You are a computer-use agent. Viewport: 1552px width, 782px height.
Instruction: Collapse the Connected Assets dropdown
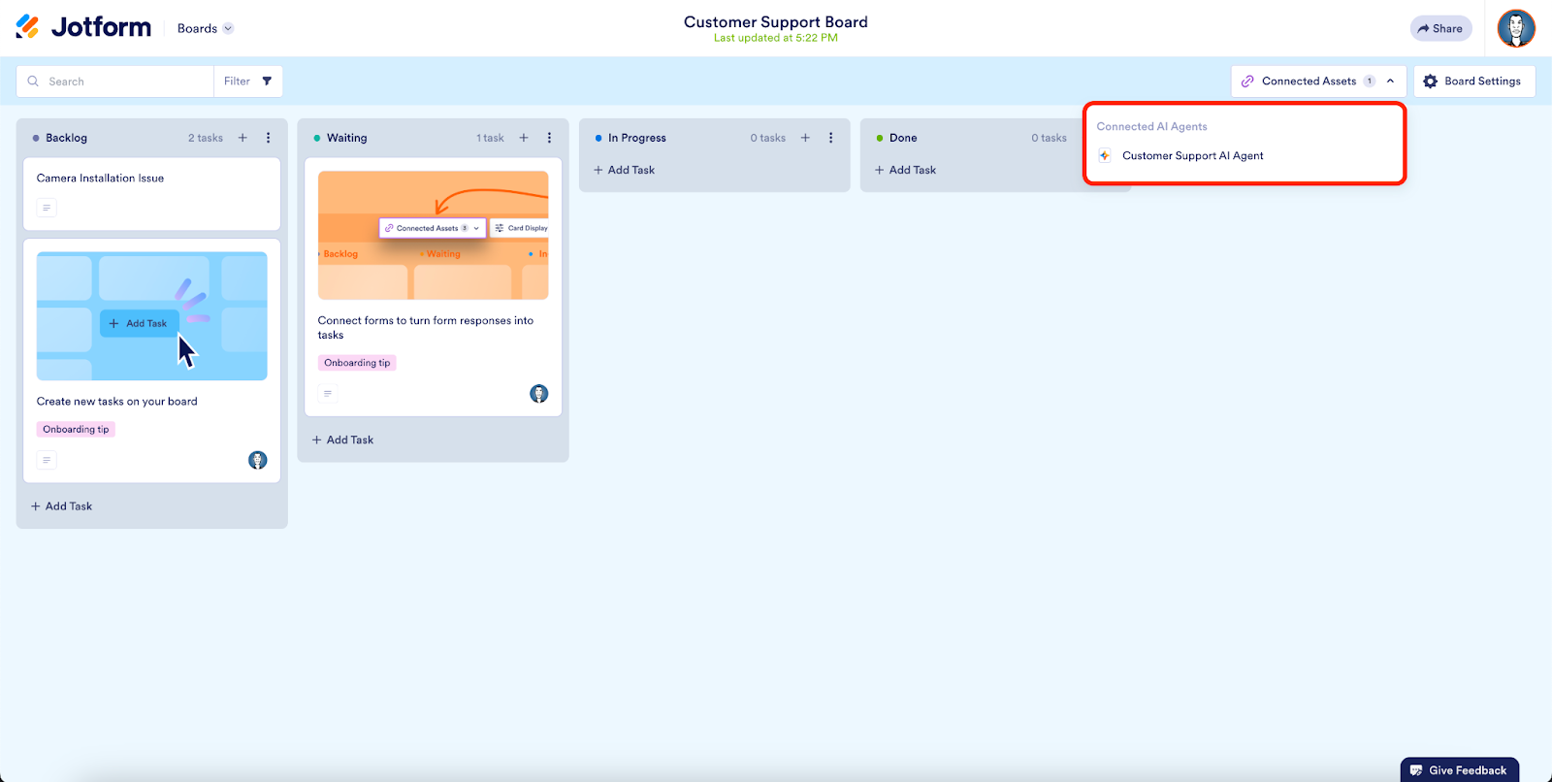[1319, 81]
